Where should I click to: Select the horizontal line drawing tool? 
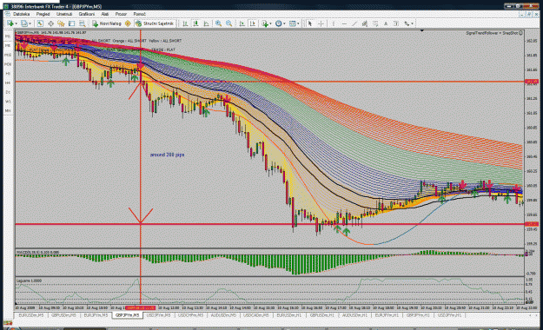pos(344,23)
